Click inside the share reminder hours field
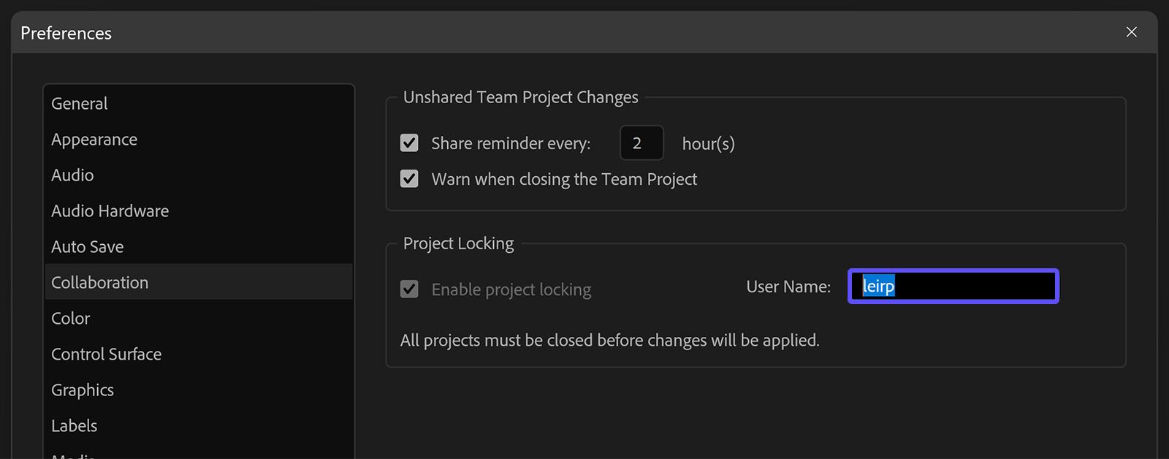 pos(641,143)
